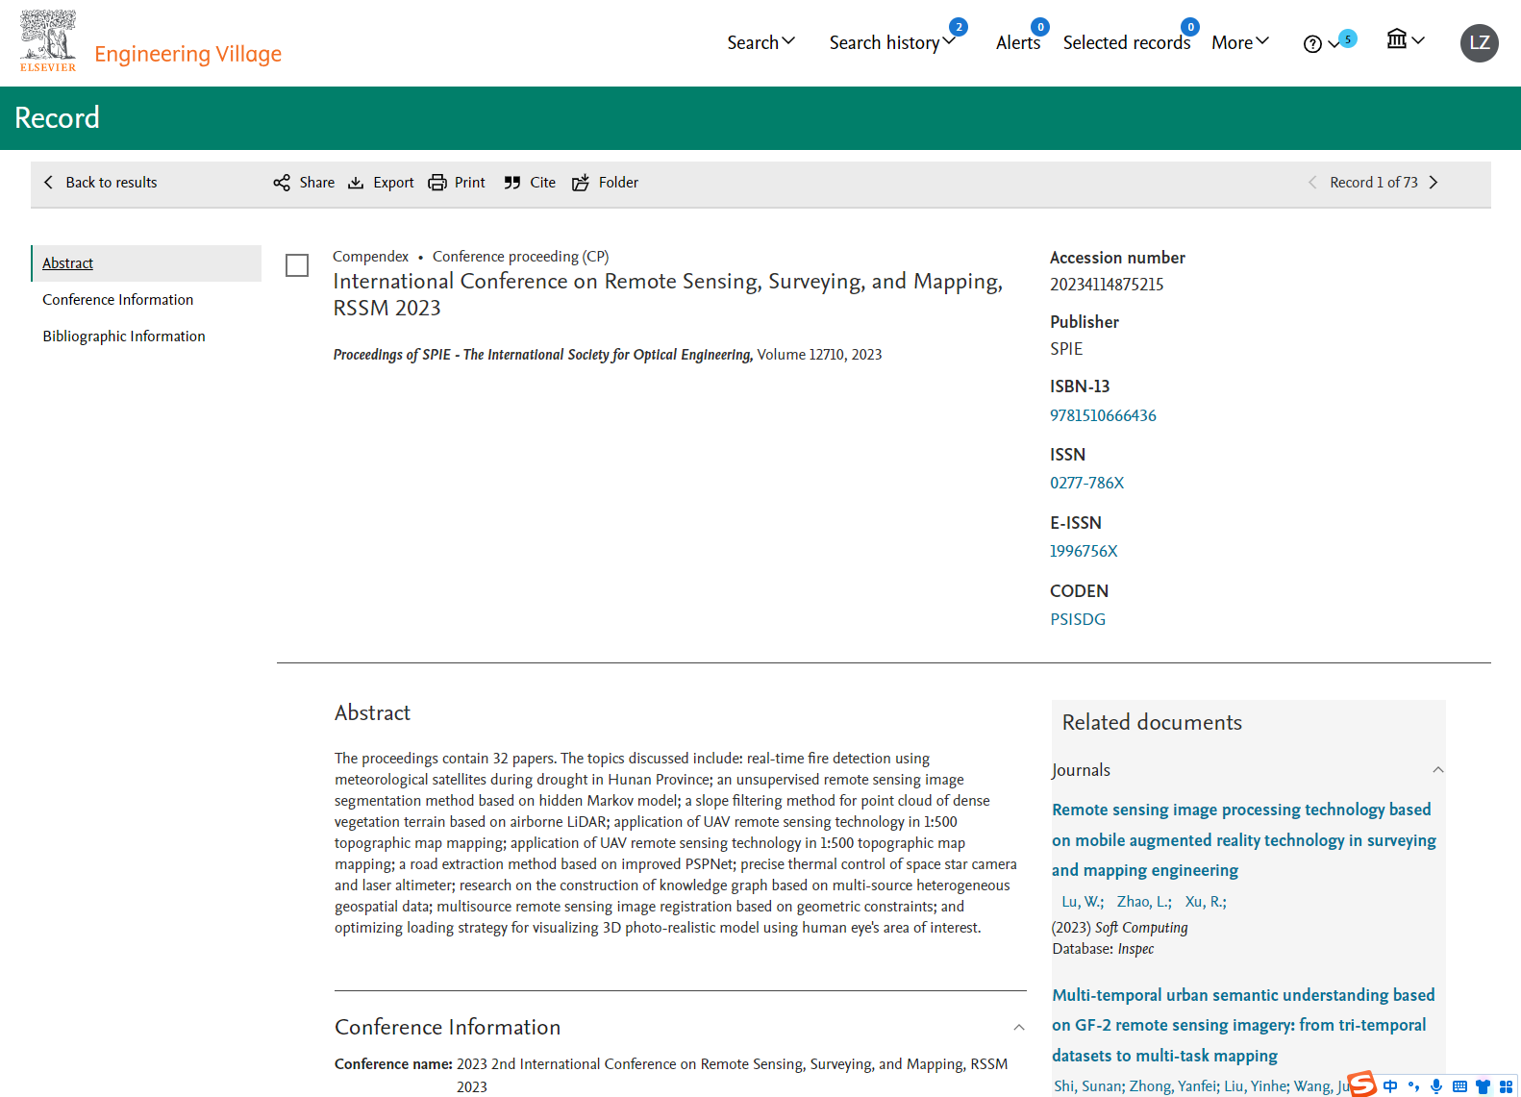Open ISSN link 0277-786X
The image size is (1521, 1097).
(1086, 483)
